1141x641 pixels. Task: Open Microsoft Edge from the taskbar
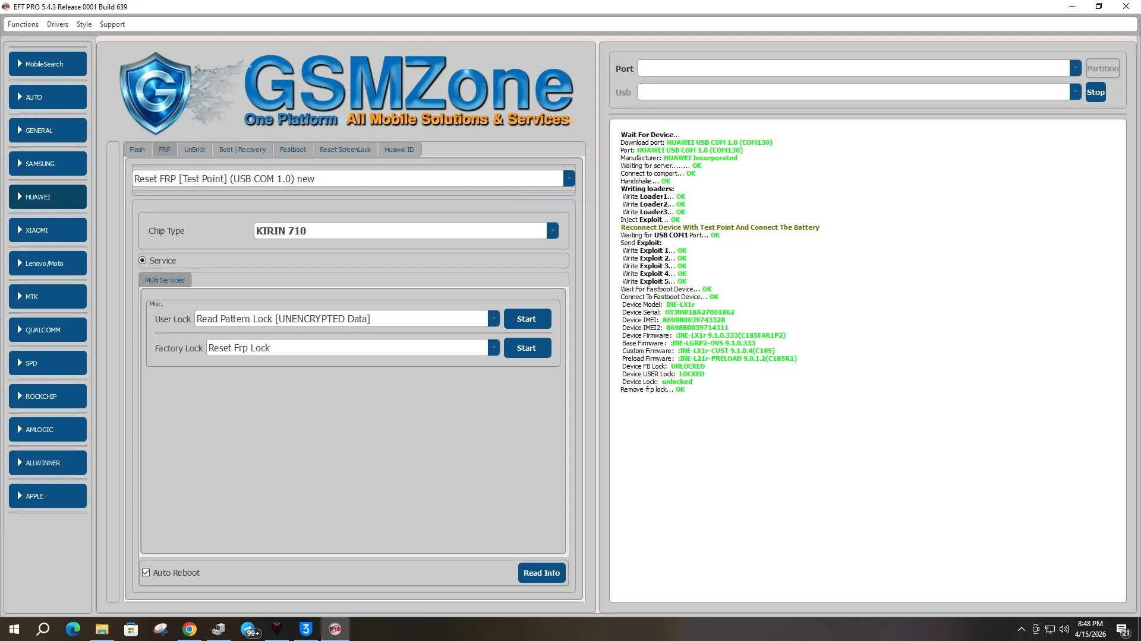(x=73, y=629)
